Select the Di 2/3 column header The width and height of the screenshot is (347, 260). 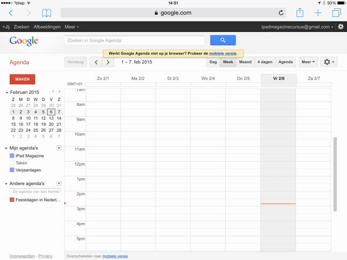tap(173, 79)
